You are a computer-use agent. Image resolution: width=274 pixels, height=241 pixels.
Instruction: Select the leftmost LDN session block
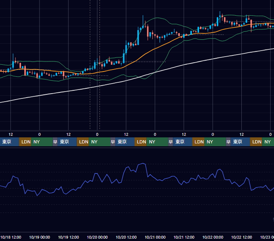(x=25, y=142)
